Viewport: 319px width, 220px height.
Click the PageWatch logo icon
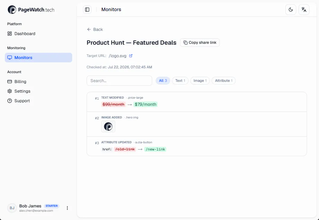click(12, 10)
